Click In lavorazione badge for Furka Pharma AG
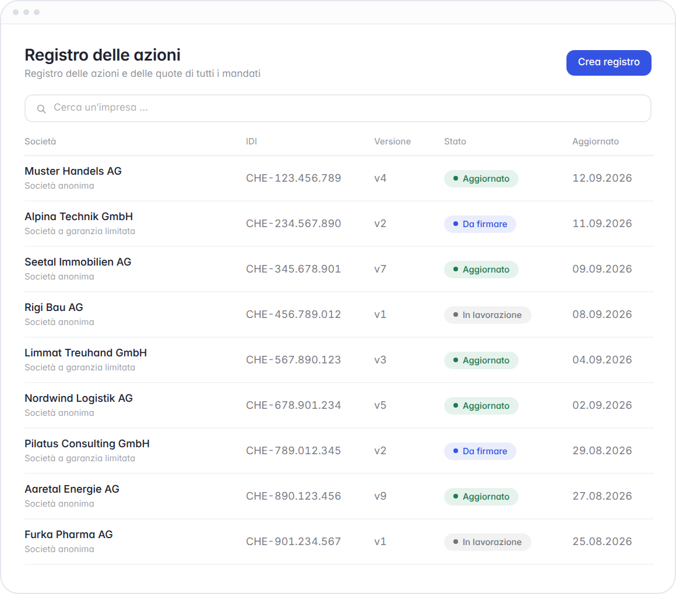 pos(488,542)
